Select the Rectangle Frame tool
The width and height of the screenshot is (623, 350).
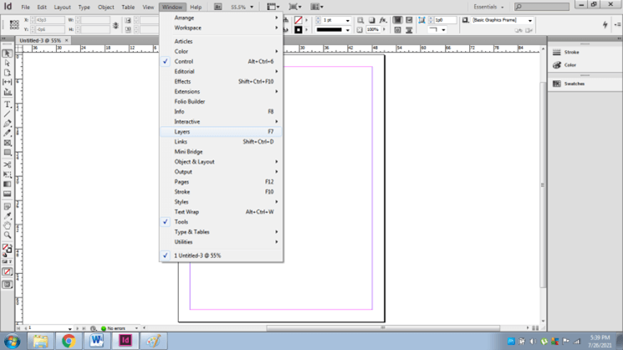tap(8, 143)
